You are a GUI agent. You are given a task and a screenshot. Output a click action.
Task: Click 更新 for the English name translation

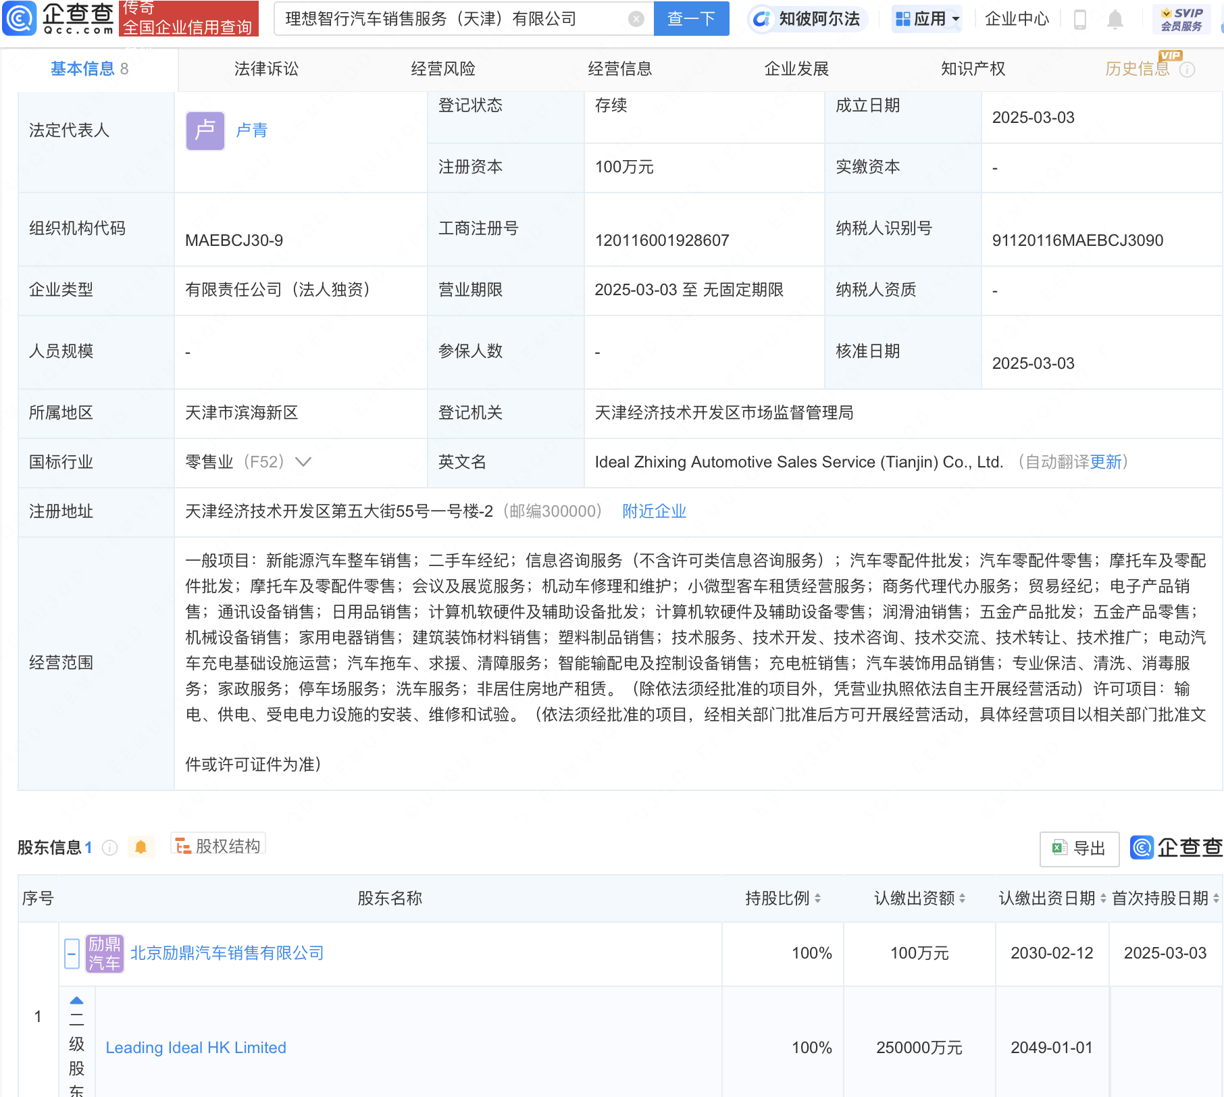[x=1106, y=462]
